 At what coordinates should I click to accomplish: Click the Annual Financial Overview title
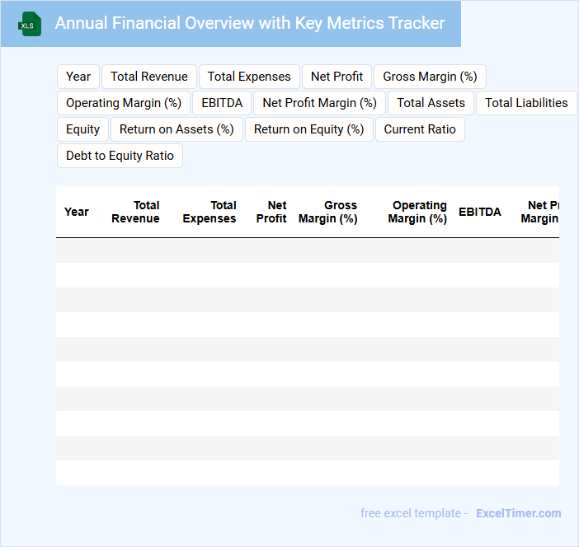point(250,23)
